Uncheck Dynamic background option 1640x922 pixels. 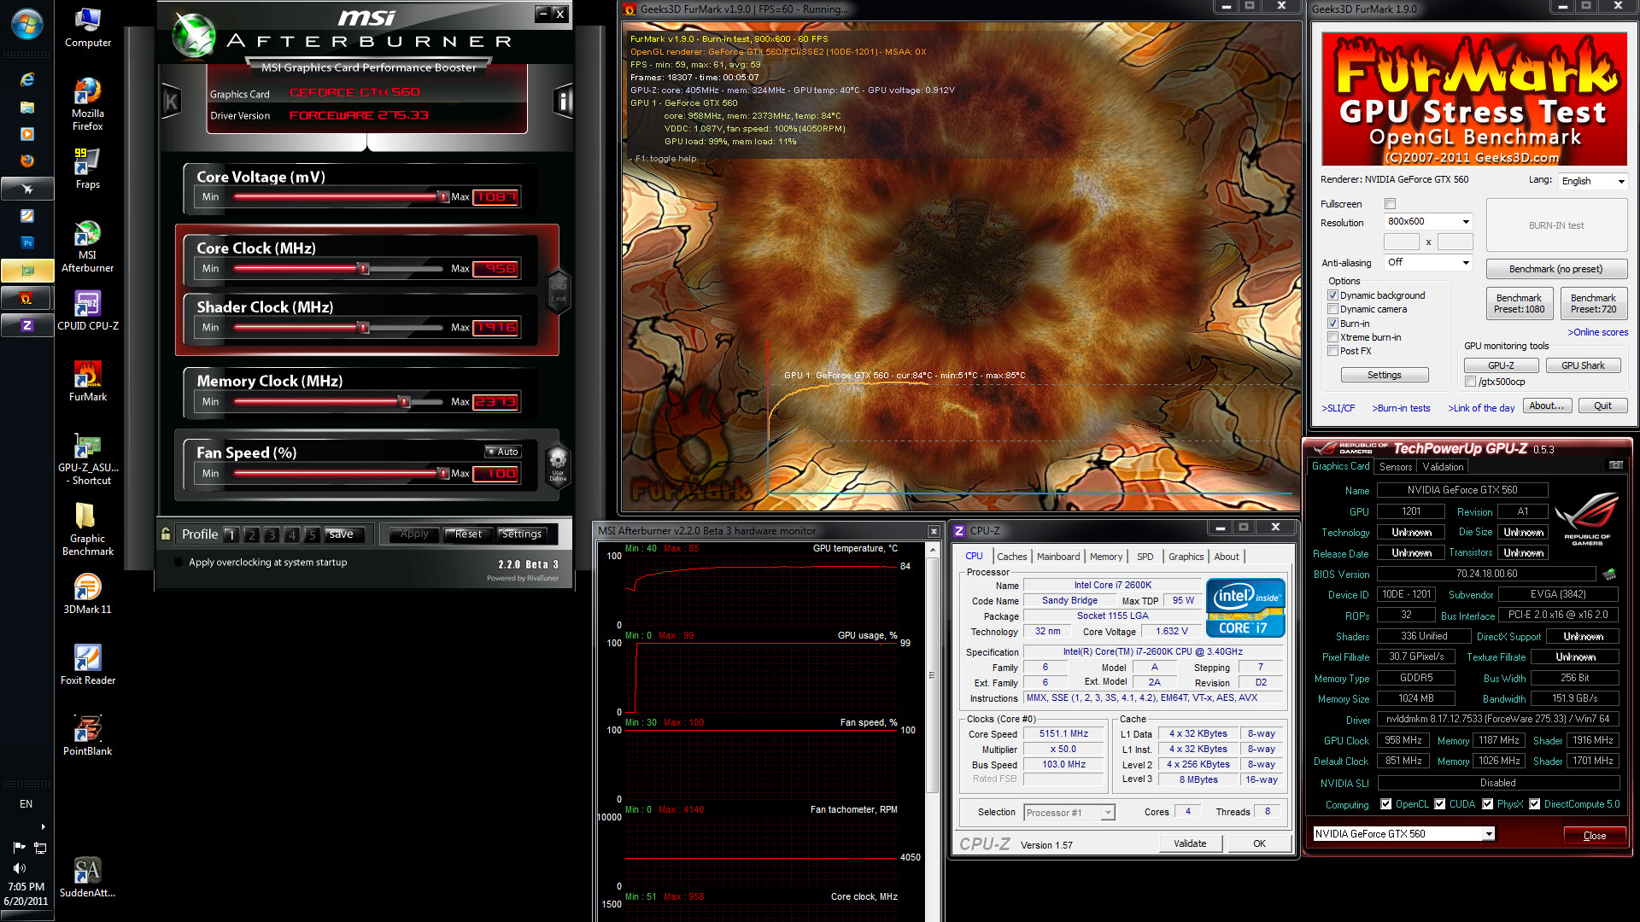tap(1332, 295)
